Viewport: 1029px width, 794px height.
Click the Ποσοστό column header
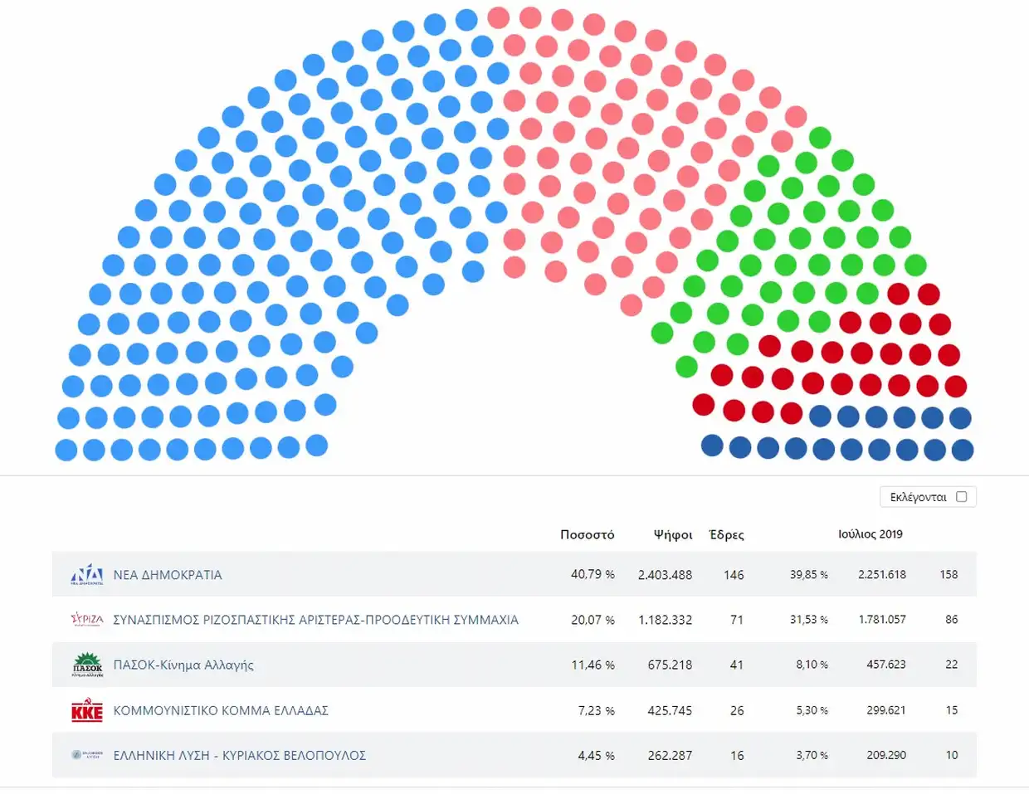pyautogui.click(x=587, y=534)
